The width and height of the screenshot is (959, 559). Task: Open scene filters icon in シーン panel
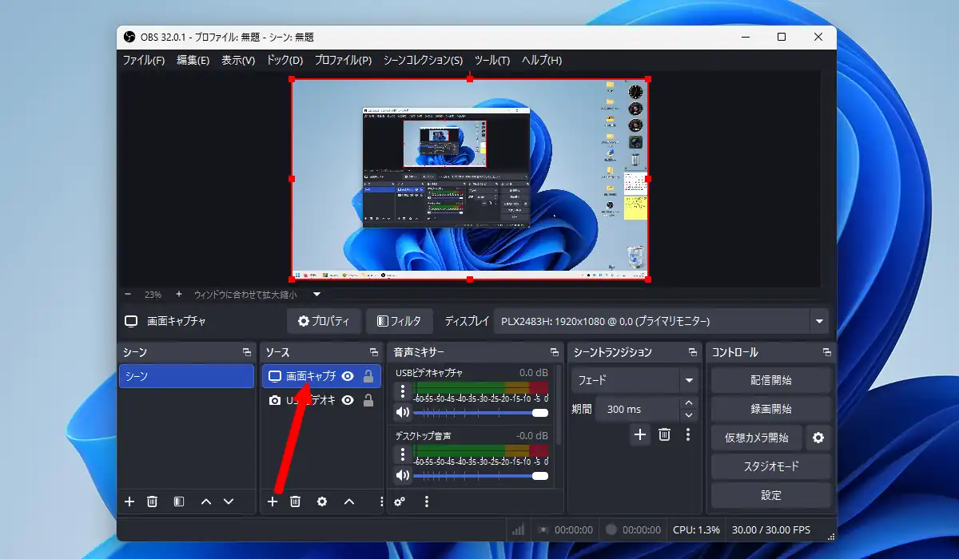[179, 502]
